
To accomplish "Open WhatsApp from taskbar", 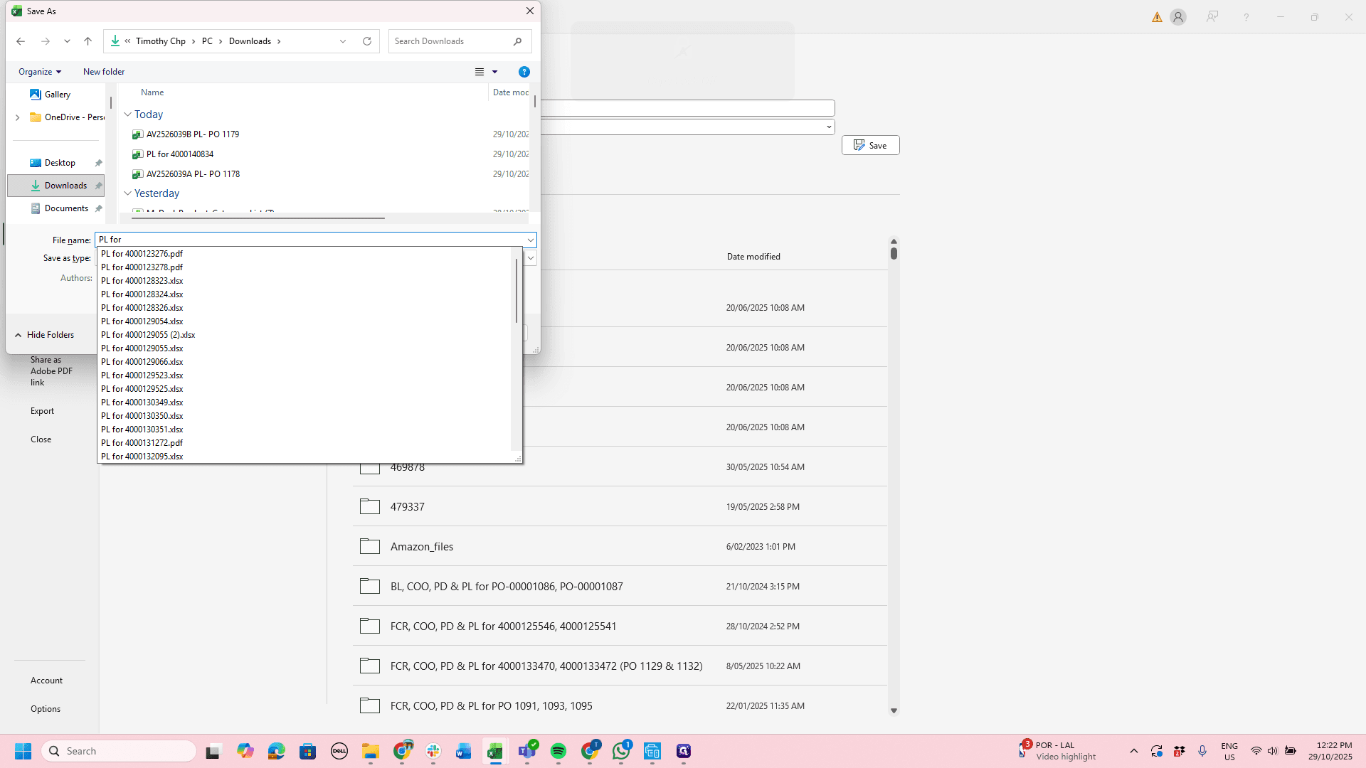I will pos(621,751).
